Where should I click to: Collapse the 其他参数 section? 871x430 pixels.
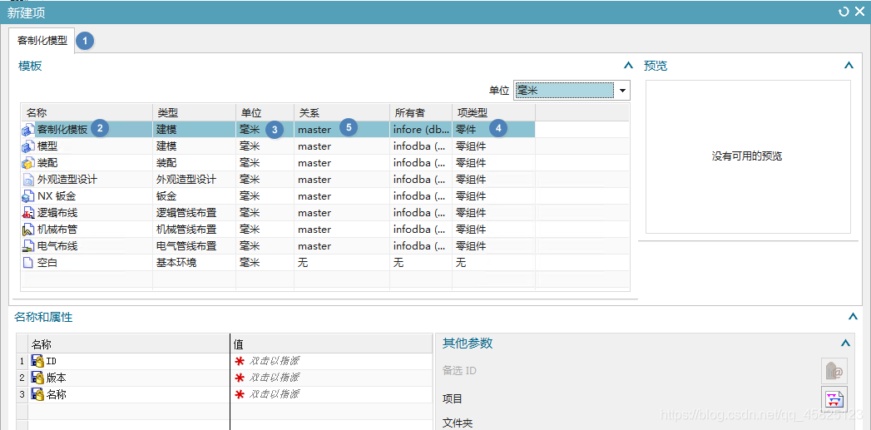[845, 343]
